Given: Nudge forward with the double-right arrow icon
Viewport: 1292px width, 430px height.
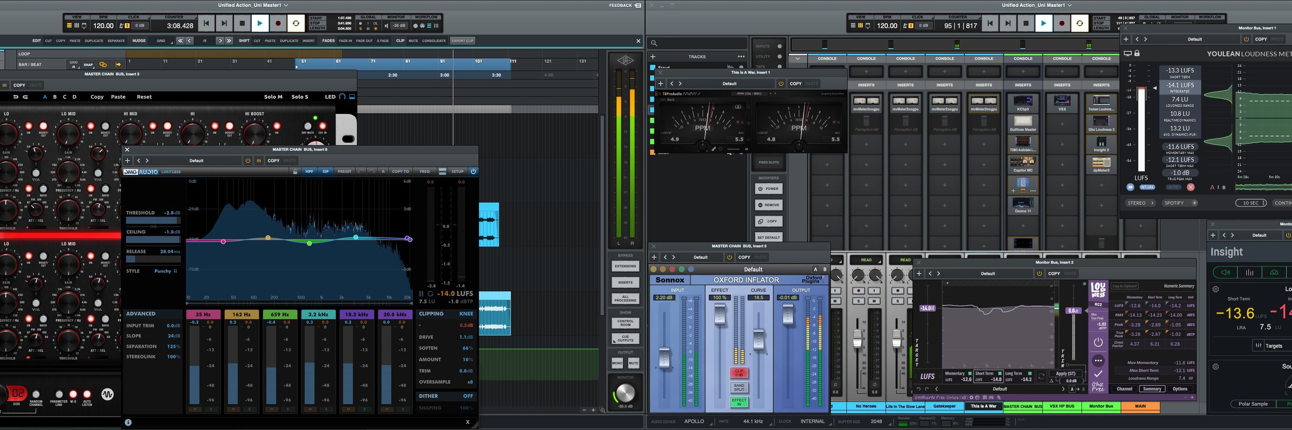Looking at the screenshot, I should 229,40.
